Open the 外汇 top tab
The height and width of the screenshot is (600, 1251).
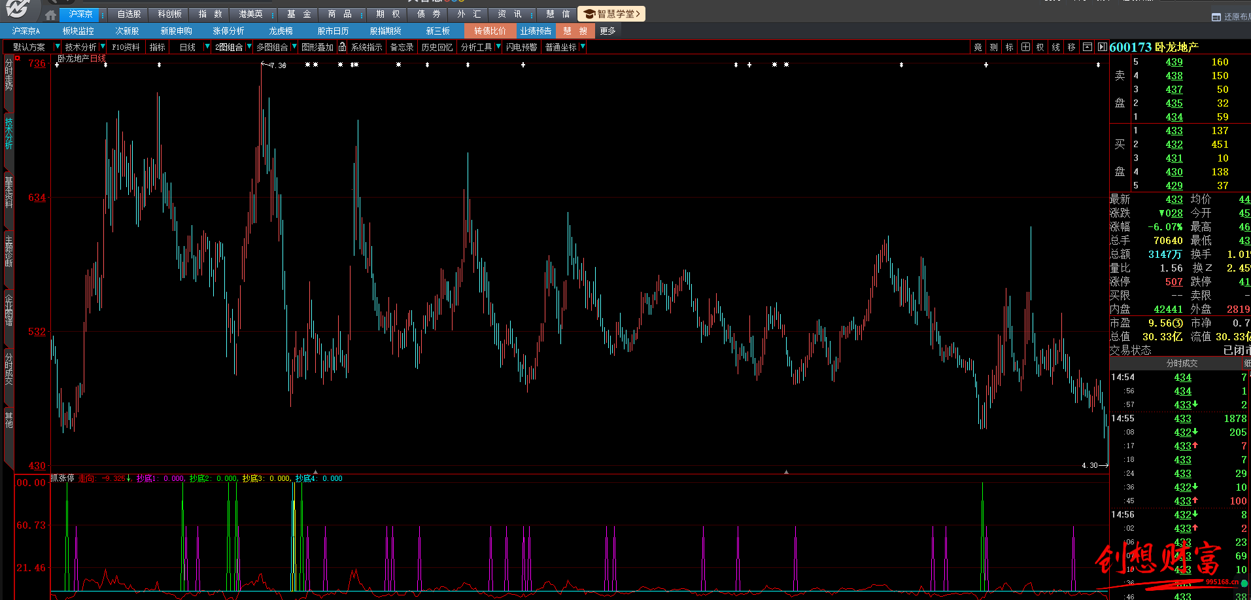[469, 14]
